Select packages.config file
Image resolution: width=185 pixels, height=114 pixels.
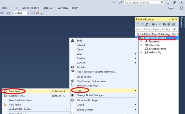click(x=157, y=49)
